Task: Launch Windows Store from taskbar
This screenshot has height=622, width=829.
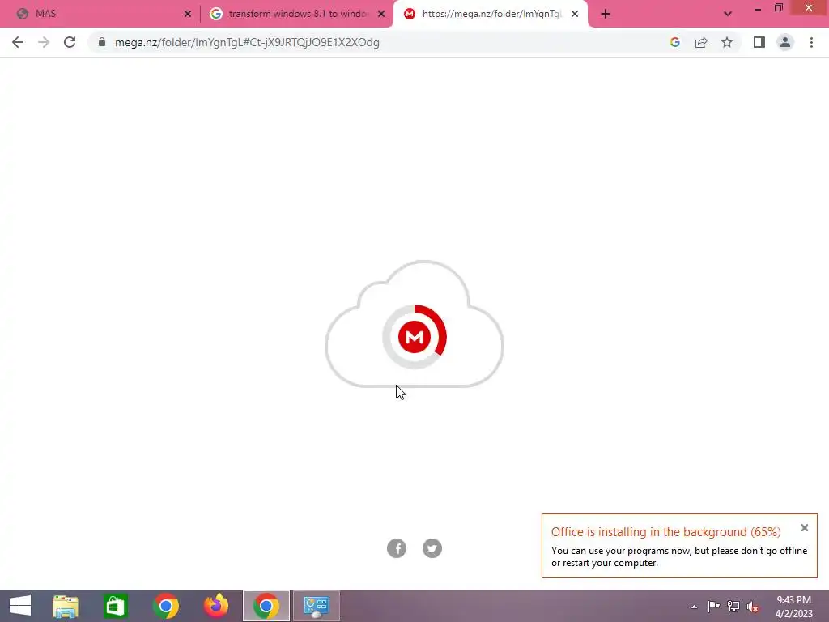Action: click(115, 606)
